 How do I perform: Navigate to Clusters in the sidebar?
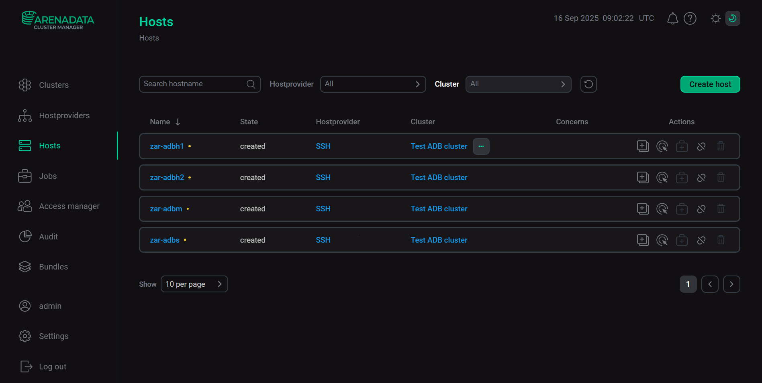[53, 85]
